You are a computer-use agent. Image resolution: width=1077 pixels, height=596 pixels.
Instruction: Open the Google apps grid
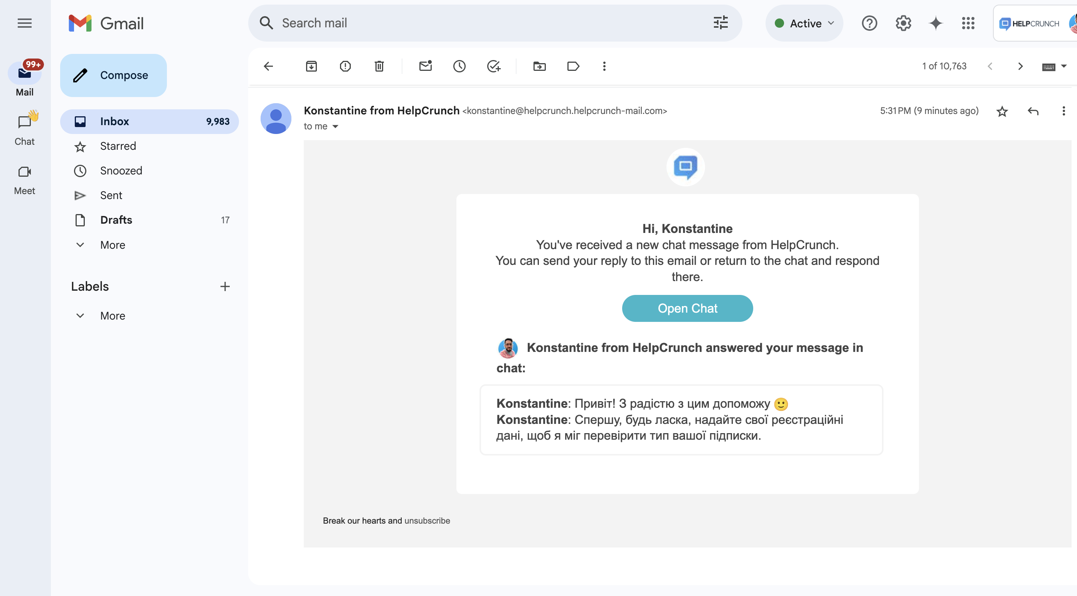[968, 23]
